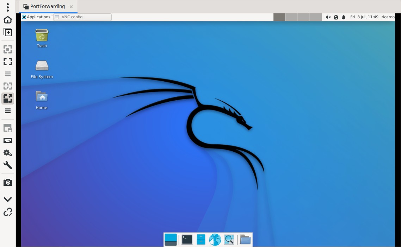
Task: Close the PortForwarding tab
Action: point(71,7)
